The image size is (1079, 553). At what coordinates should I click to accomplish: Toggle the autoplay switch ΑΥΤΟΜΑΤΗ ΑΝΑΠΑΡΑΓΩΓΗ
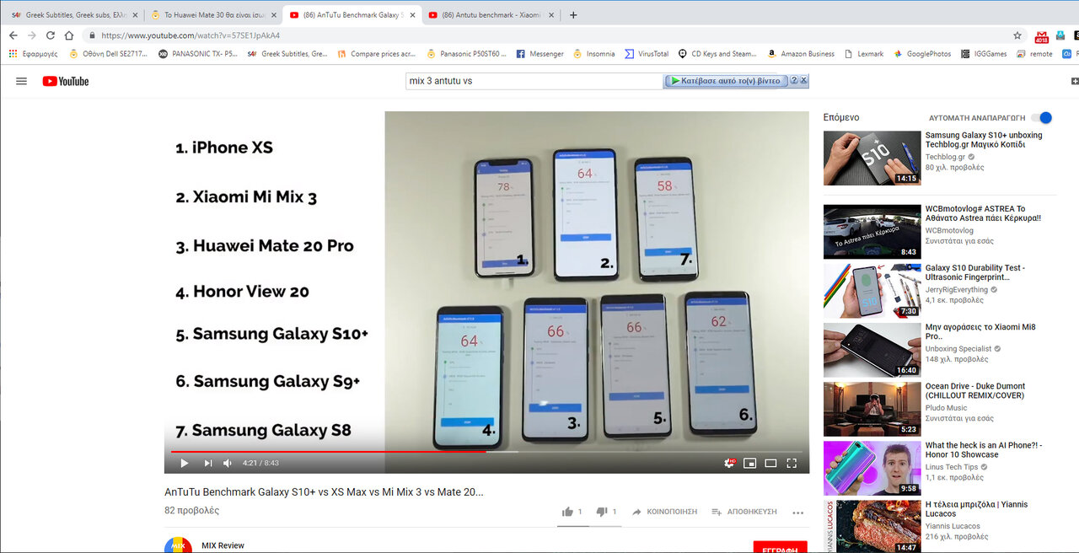pyautogui.click(x=1041, y=118)
